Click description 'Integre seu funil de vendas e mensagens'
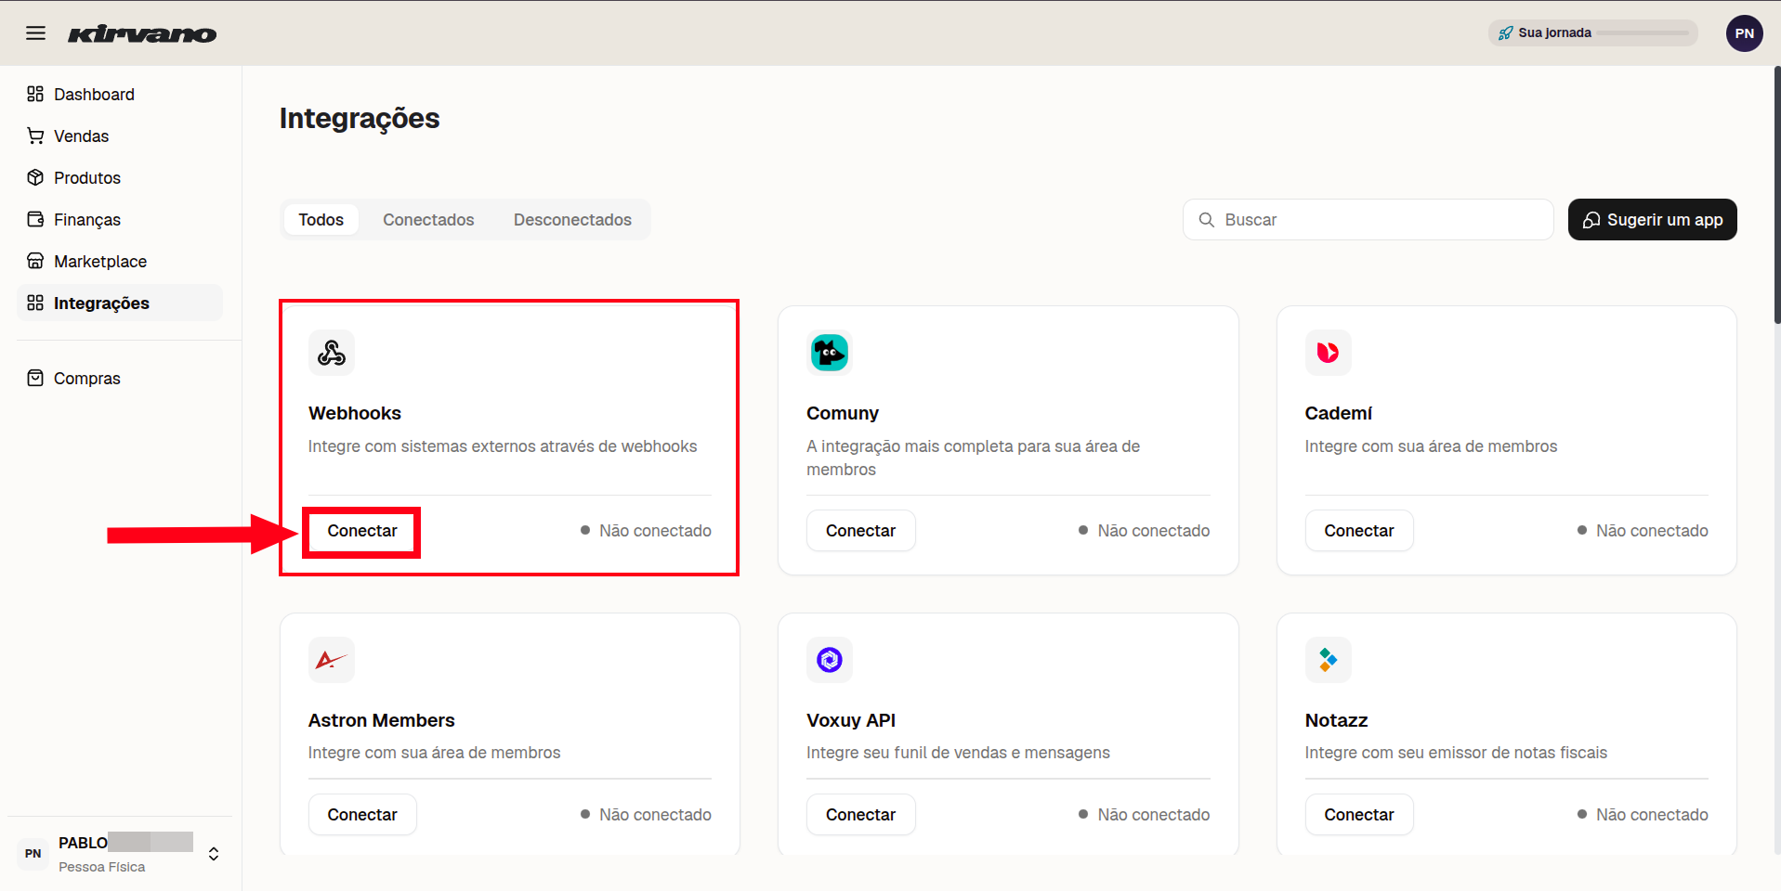Image resolution: width=1781 pixels, height=891 pixels. 958,753
